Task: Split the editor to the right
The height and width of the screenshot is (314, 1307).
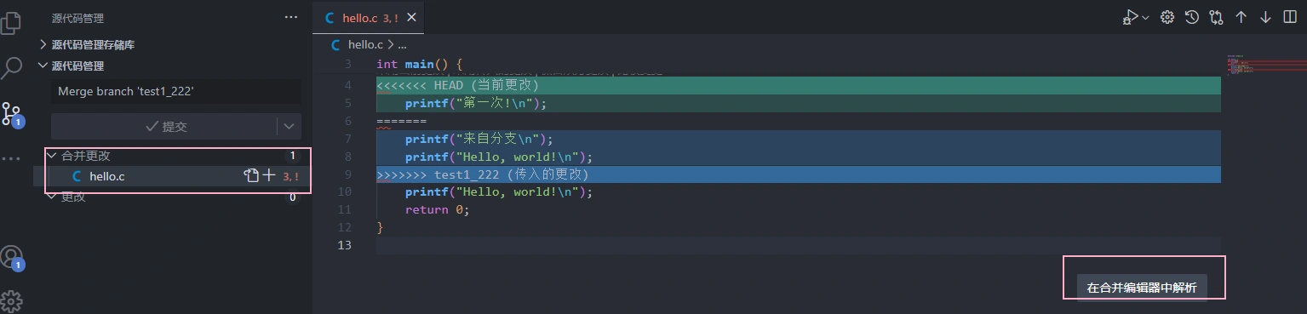Action: click(1289, 17)
